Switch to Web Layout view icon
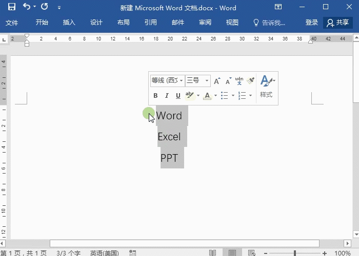The image size is (359, 256). point(252,253)
